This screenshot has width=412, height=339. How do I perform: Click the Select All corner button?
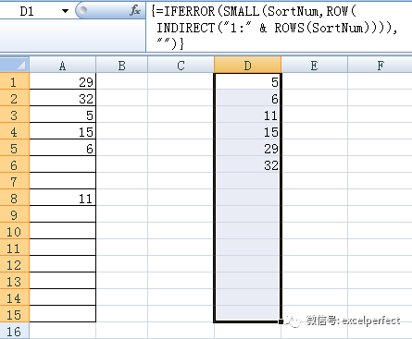pos(15,65)
